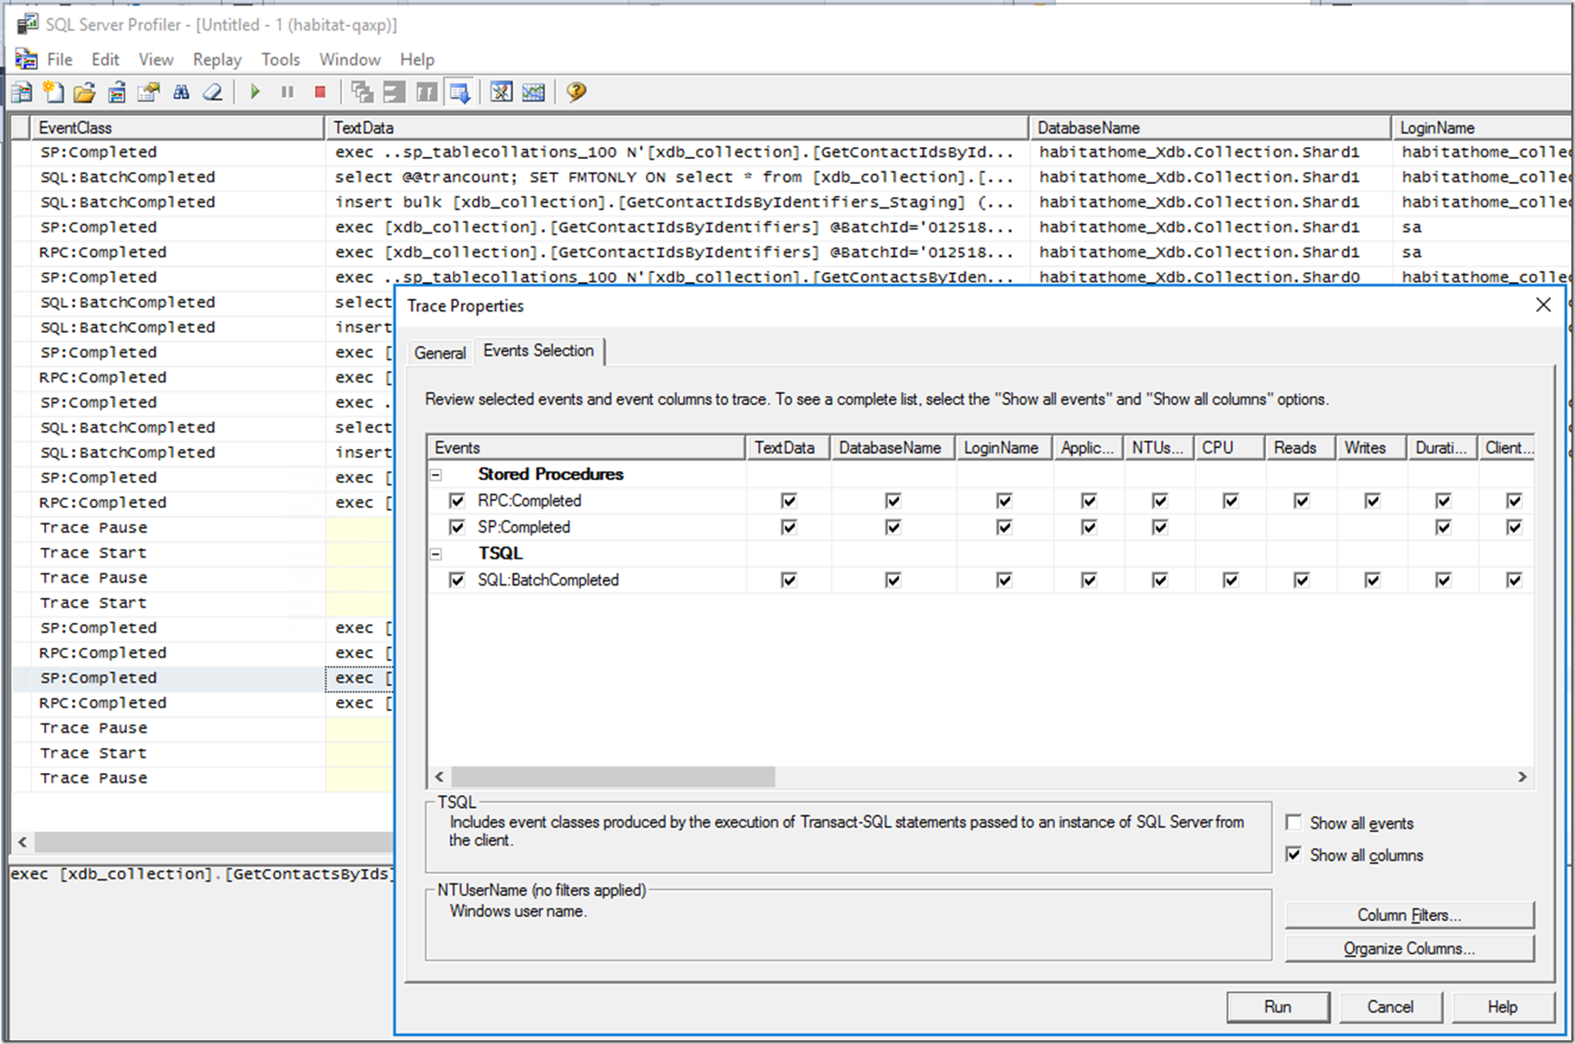The width and height of the screenshot is (1575, 1044).
Task: Switch to the General tab
Action: pyautogui.click(x=440, y=353)
